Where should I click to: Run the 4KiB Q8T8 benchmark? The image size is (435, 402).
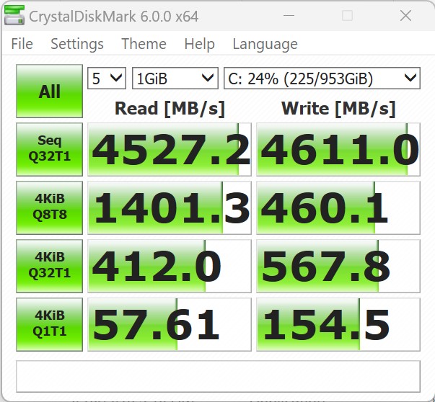(x=49, y=207)
